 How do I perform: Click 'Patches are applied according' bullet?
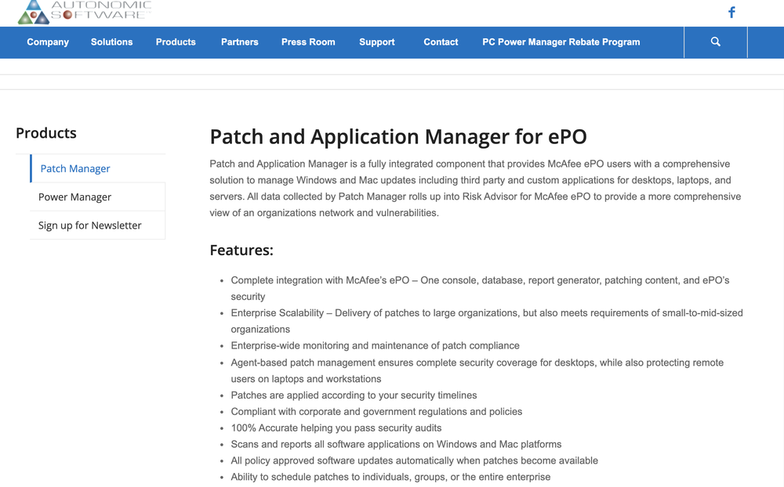(x=354, y=395)
